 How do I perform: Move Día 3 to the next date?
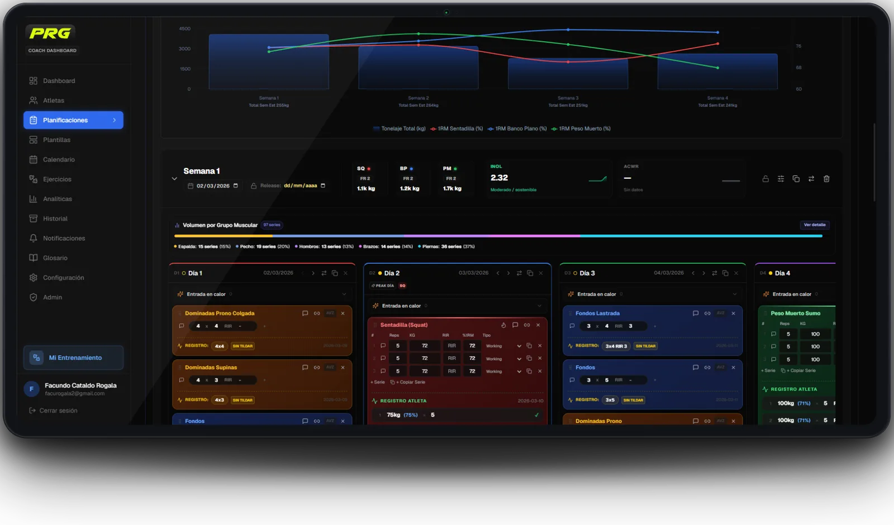[x=703, y=273]
